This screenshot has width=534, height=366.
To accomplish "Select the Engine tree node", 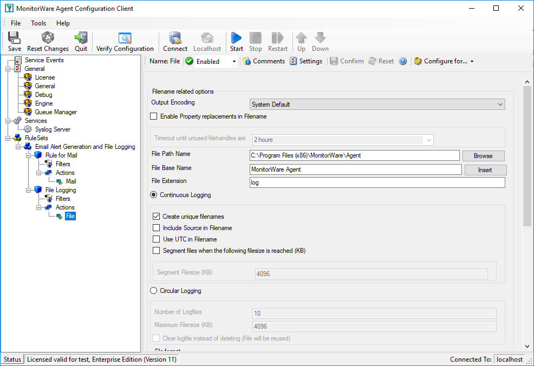I will [x=44, y=103].
